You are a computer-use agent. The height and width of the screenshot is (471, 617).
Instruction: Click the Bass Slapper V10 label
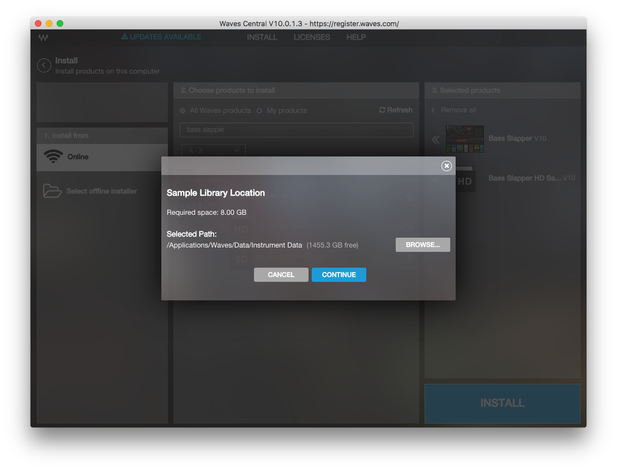pyautogui.click(x=517, y=138)
